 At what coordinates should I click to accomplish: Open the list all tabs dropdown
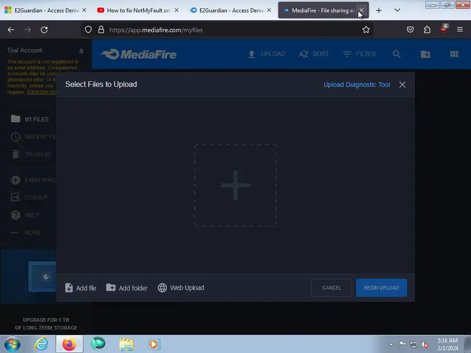coord(397,11)
